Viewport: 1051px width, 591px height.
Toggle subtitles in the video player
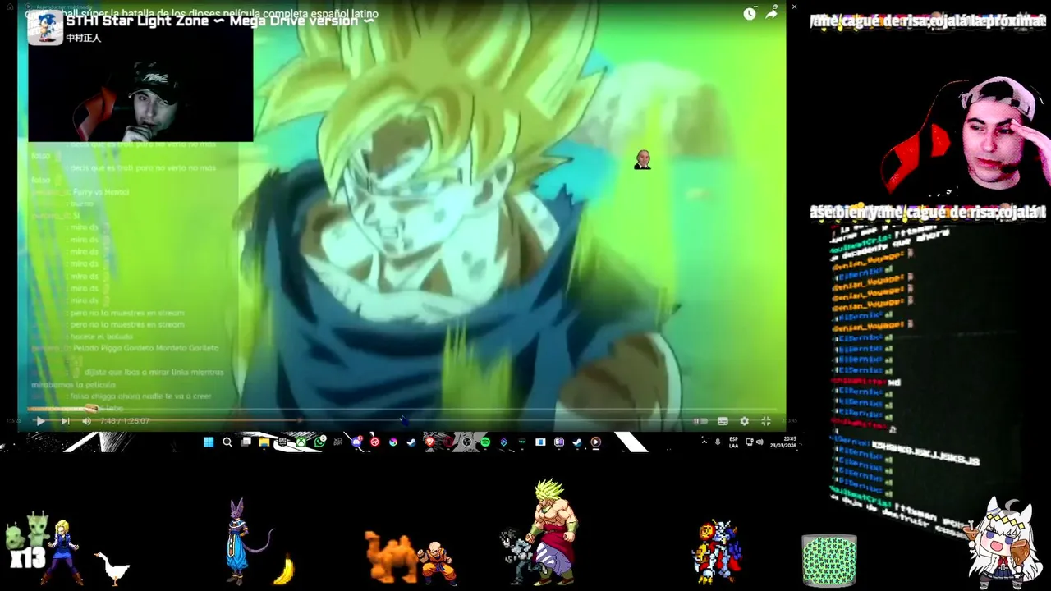click(723, 421)
